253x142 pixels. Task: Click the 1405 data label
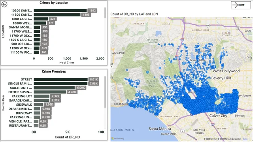(86, 15)
